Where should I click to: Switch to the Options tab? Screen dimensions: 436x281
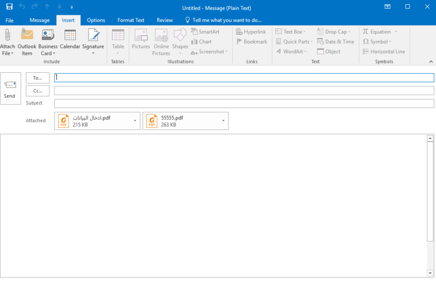tap(96, 20)
